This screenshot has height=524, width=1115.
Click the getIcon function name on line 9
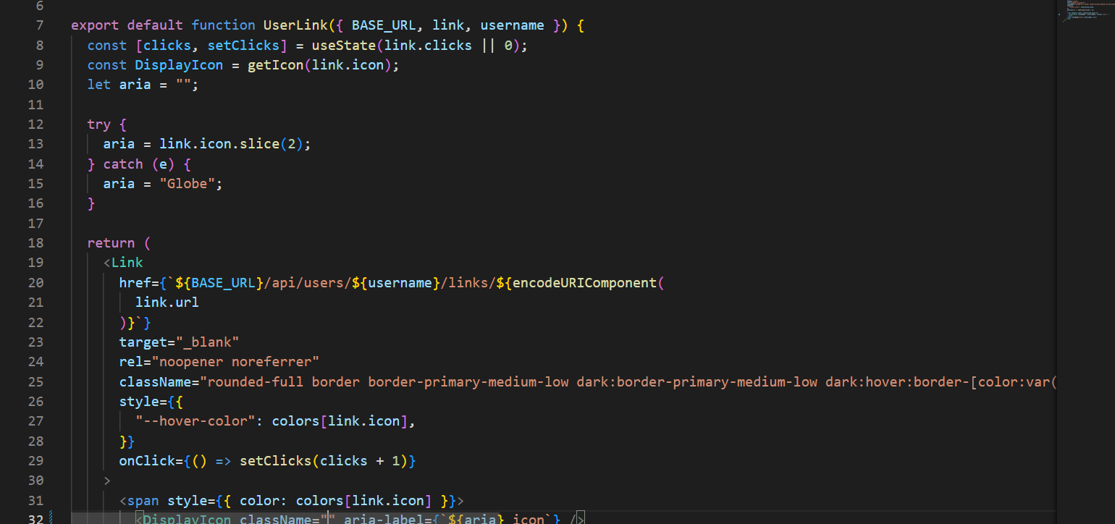[275, 64]
